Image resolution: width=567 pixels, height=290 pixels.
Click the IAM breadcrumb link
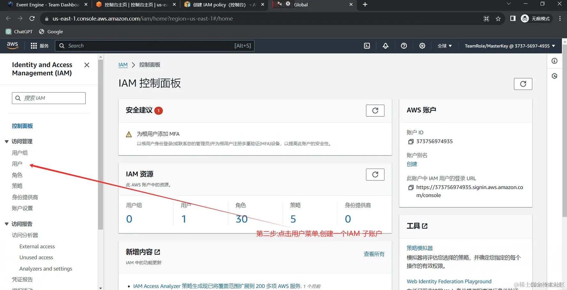click(x=123, y=65)
